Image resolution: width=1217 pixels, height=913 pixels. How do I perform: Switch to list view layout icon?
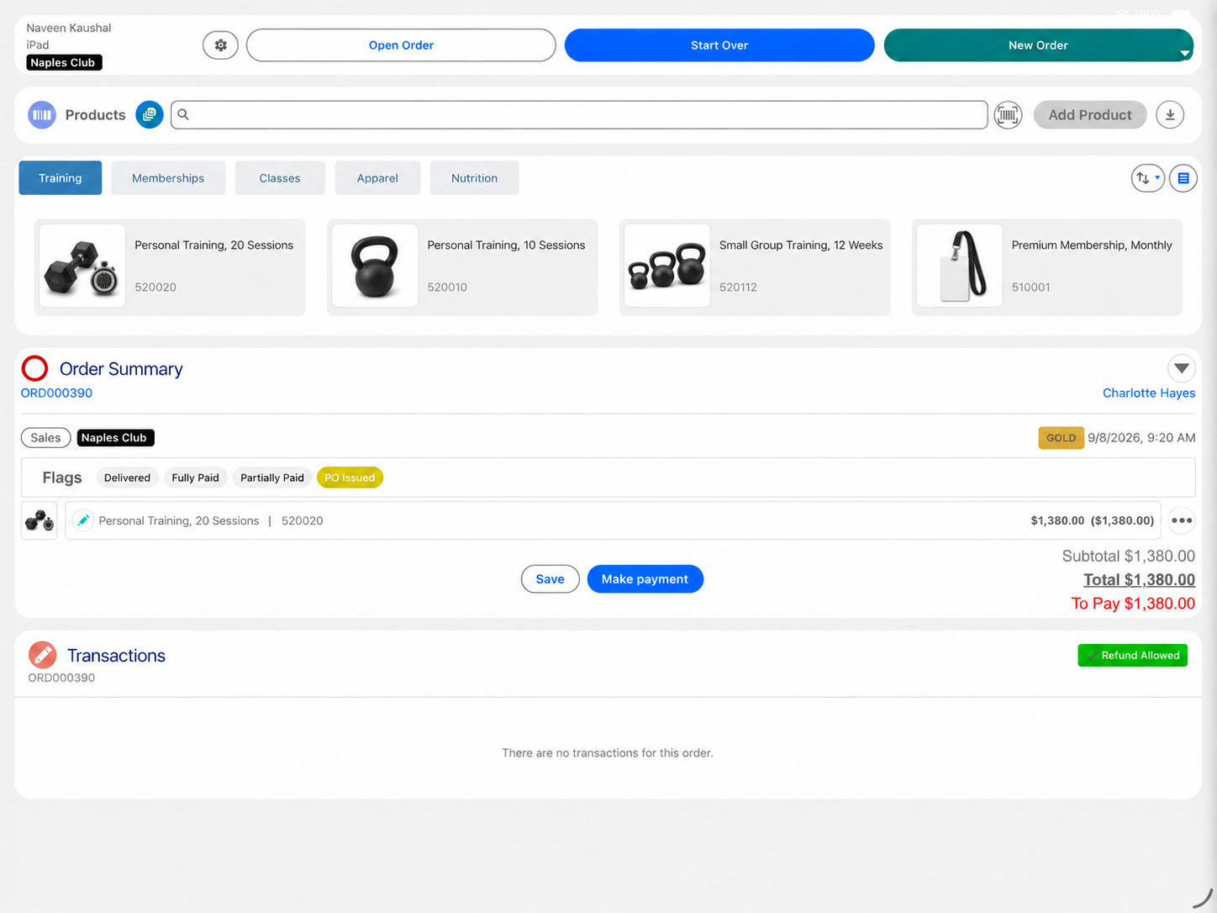pyautogui.click(x=1183, y=178)
